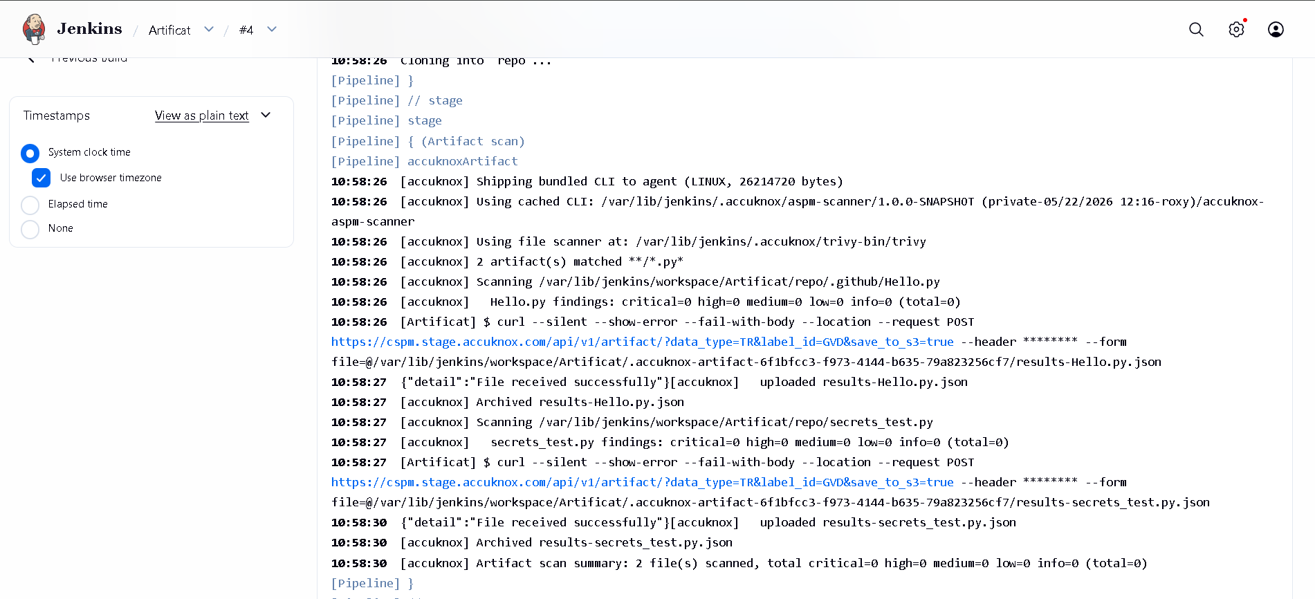Click 'Using cached CLI' log line

point(798,212)
